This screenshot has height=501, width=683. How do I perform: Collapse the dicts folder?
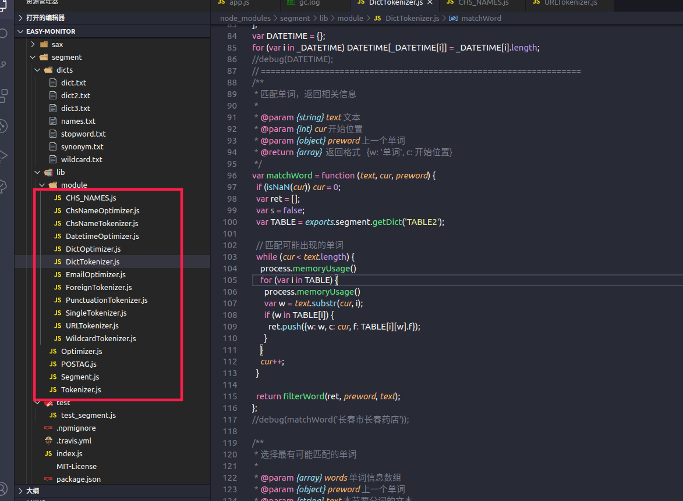64,70
